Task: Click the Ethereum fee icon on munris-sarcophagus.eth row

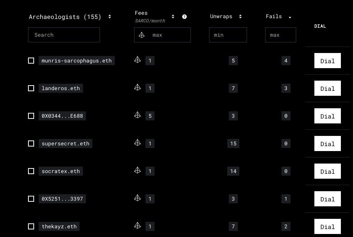Action: click(x=137, y=60)
